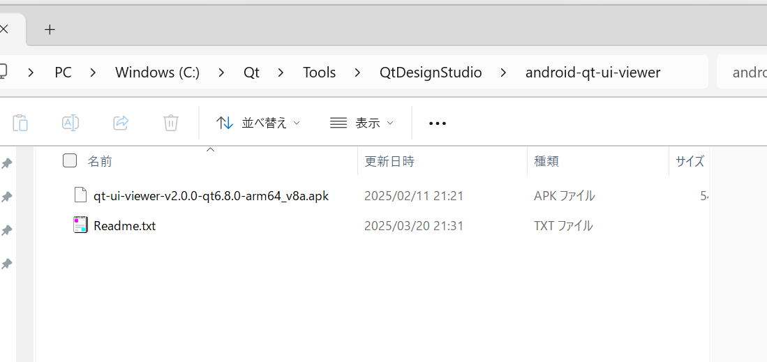Close the current tab
Screen dimensions: 767x362
coord(4,29)
